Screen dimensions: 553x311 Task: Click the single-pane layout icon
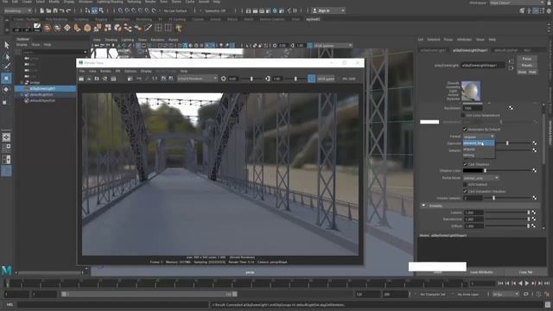[x=6, y=136]
